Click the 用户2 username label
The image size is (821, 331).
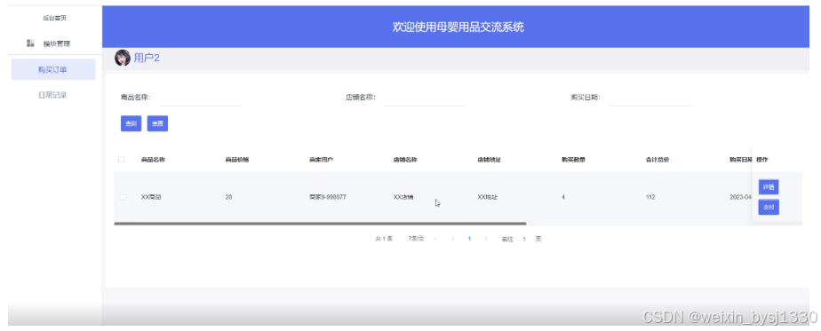point(147,58)
